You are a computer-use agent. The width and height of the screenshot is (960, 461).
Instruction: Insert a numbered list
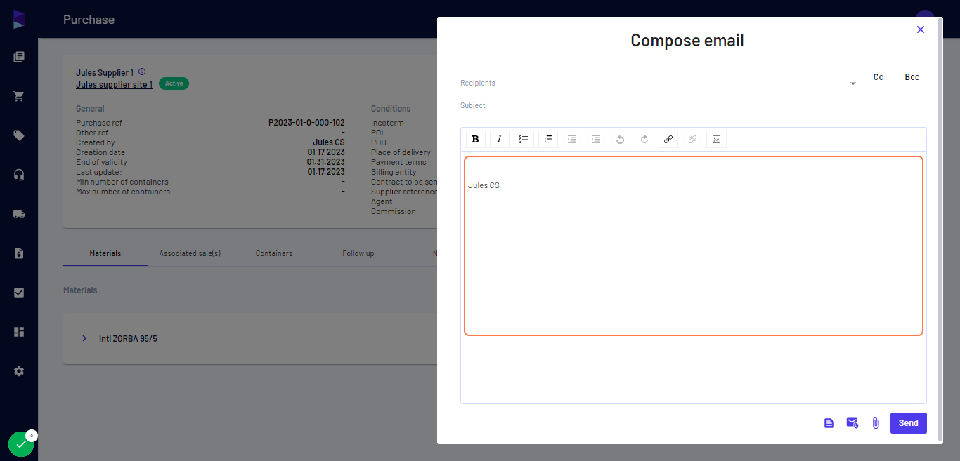click(x=548, y=139)
